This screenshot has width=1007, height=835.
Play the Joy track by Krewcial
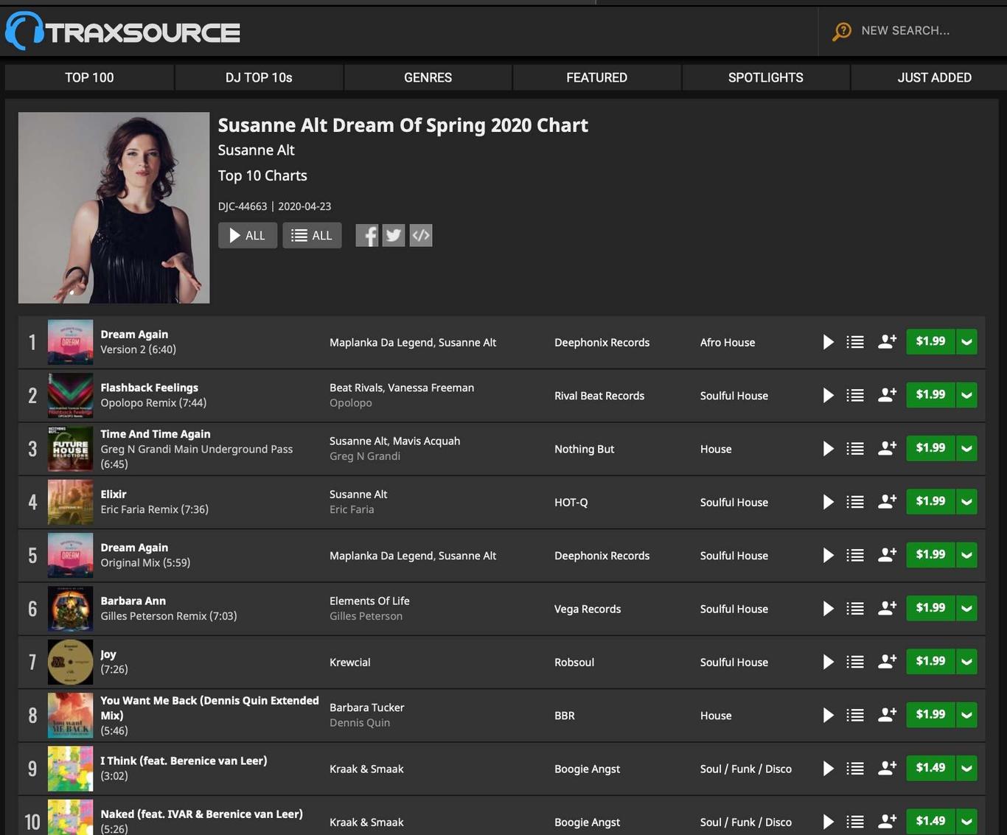click(x=828, y=662)
